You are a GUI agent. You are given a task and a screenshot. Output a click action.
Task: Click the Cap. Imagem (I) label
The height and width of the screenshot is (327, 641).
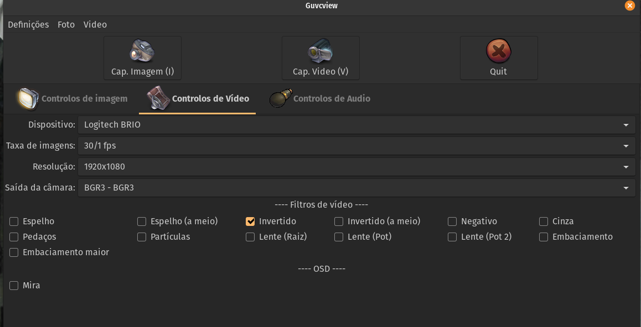click(x=143, y=72)
